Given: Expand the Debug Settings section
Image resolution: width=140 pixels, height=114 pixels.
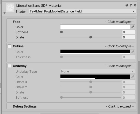Looking at the screenshot, I should click(x=71, y=106).
